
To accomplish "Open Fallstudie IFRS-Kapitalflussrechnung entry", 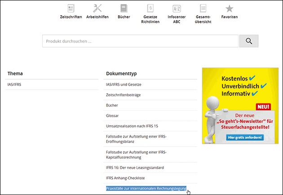I will 135,155.
